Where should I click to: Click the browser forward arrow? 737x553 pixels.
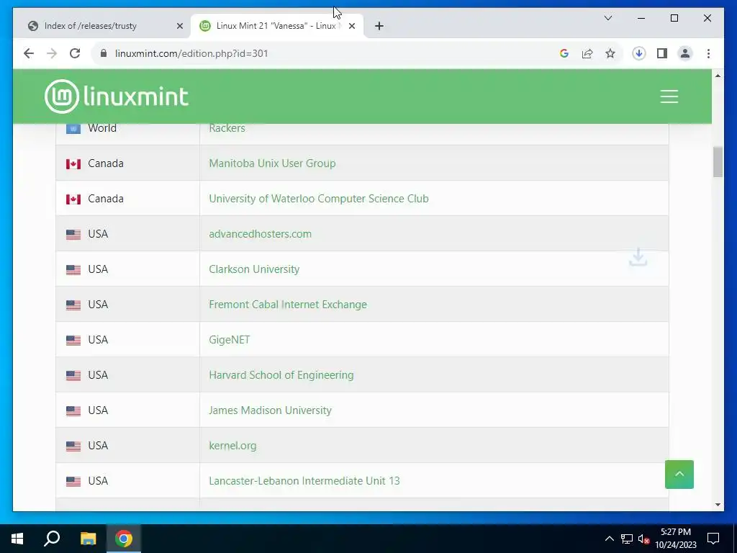pos(52,53)
